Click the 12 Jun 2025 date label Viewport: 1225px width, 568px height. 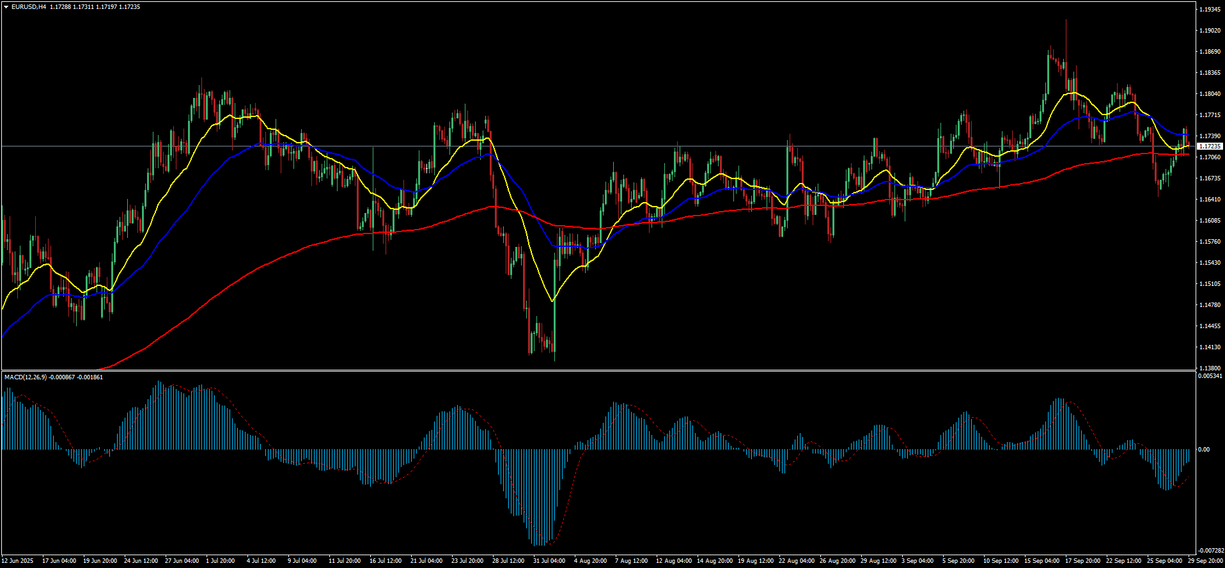click(17, 561)
